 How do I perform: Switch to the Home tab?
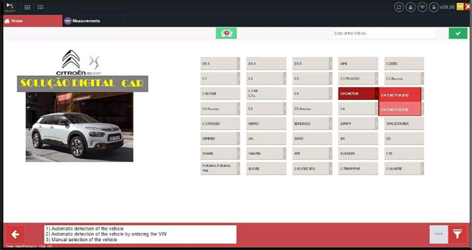point(32,21)
